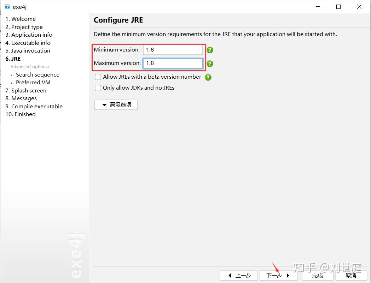Click the 完成 finish button
Screen dimensions: 371x283
pos(318,276)
